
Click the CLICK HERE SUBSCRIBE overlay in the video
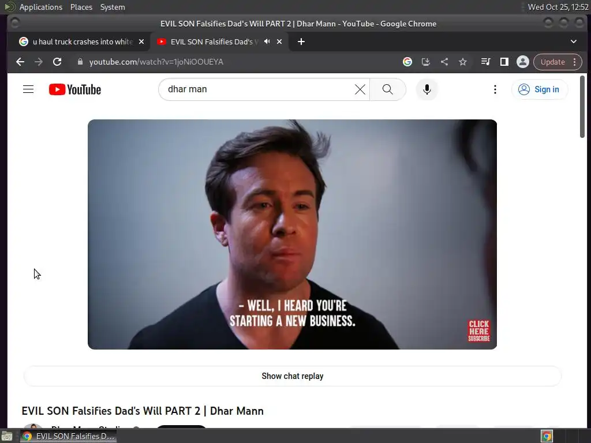tap(478, 331)
